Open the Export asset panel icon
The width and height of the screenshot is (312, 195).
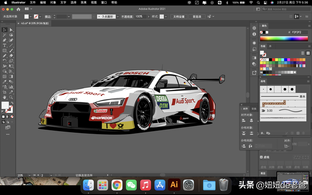point(254,73)
